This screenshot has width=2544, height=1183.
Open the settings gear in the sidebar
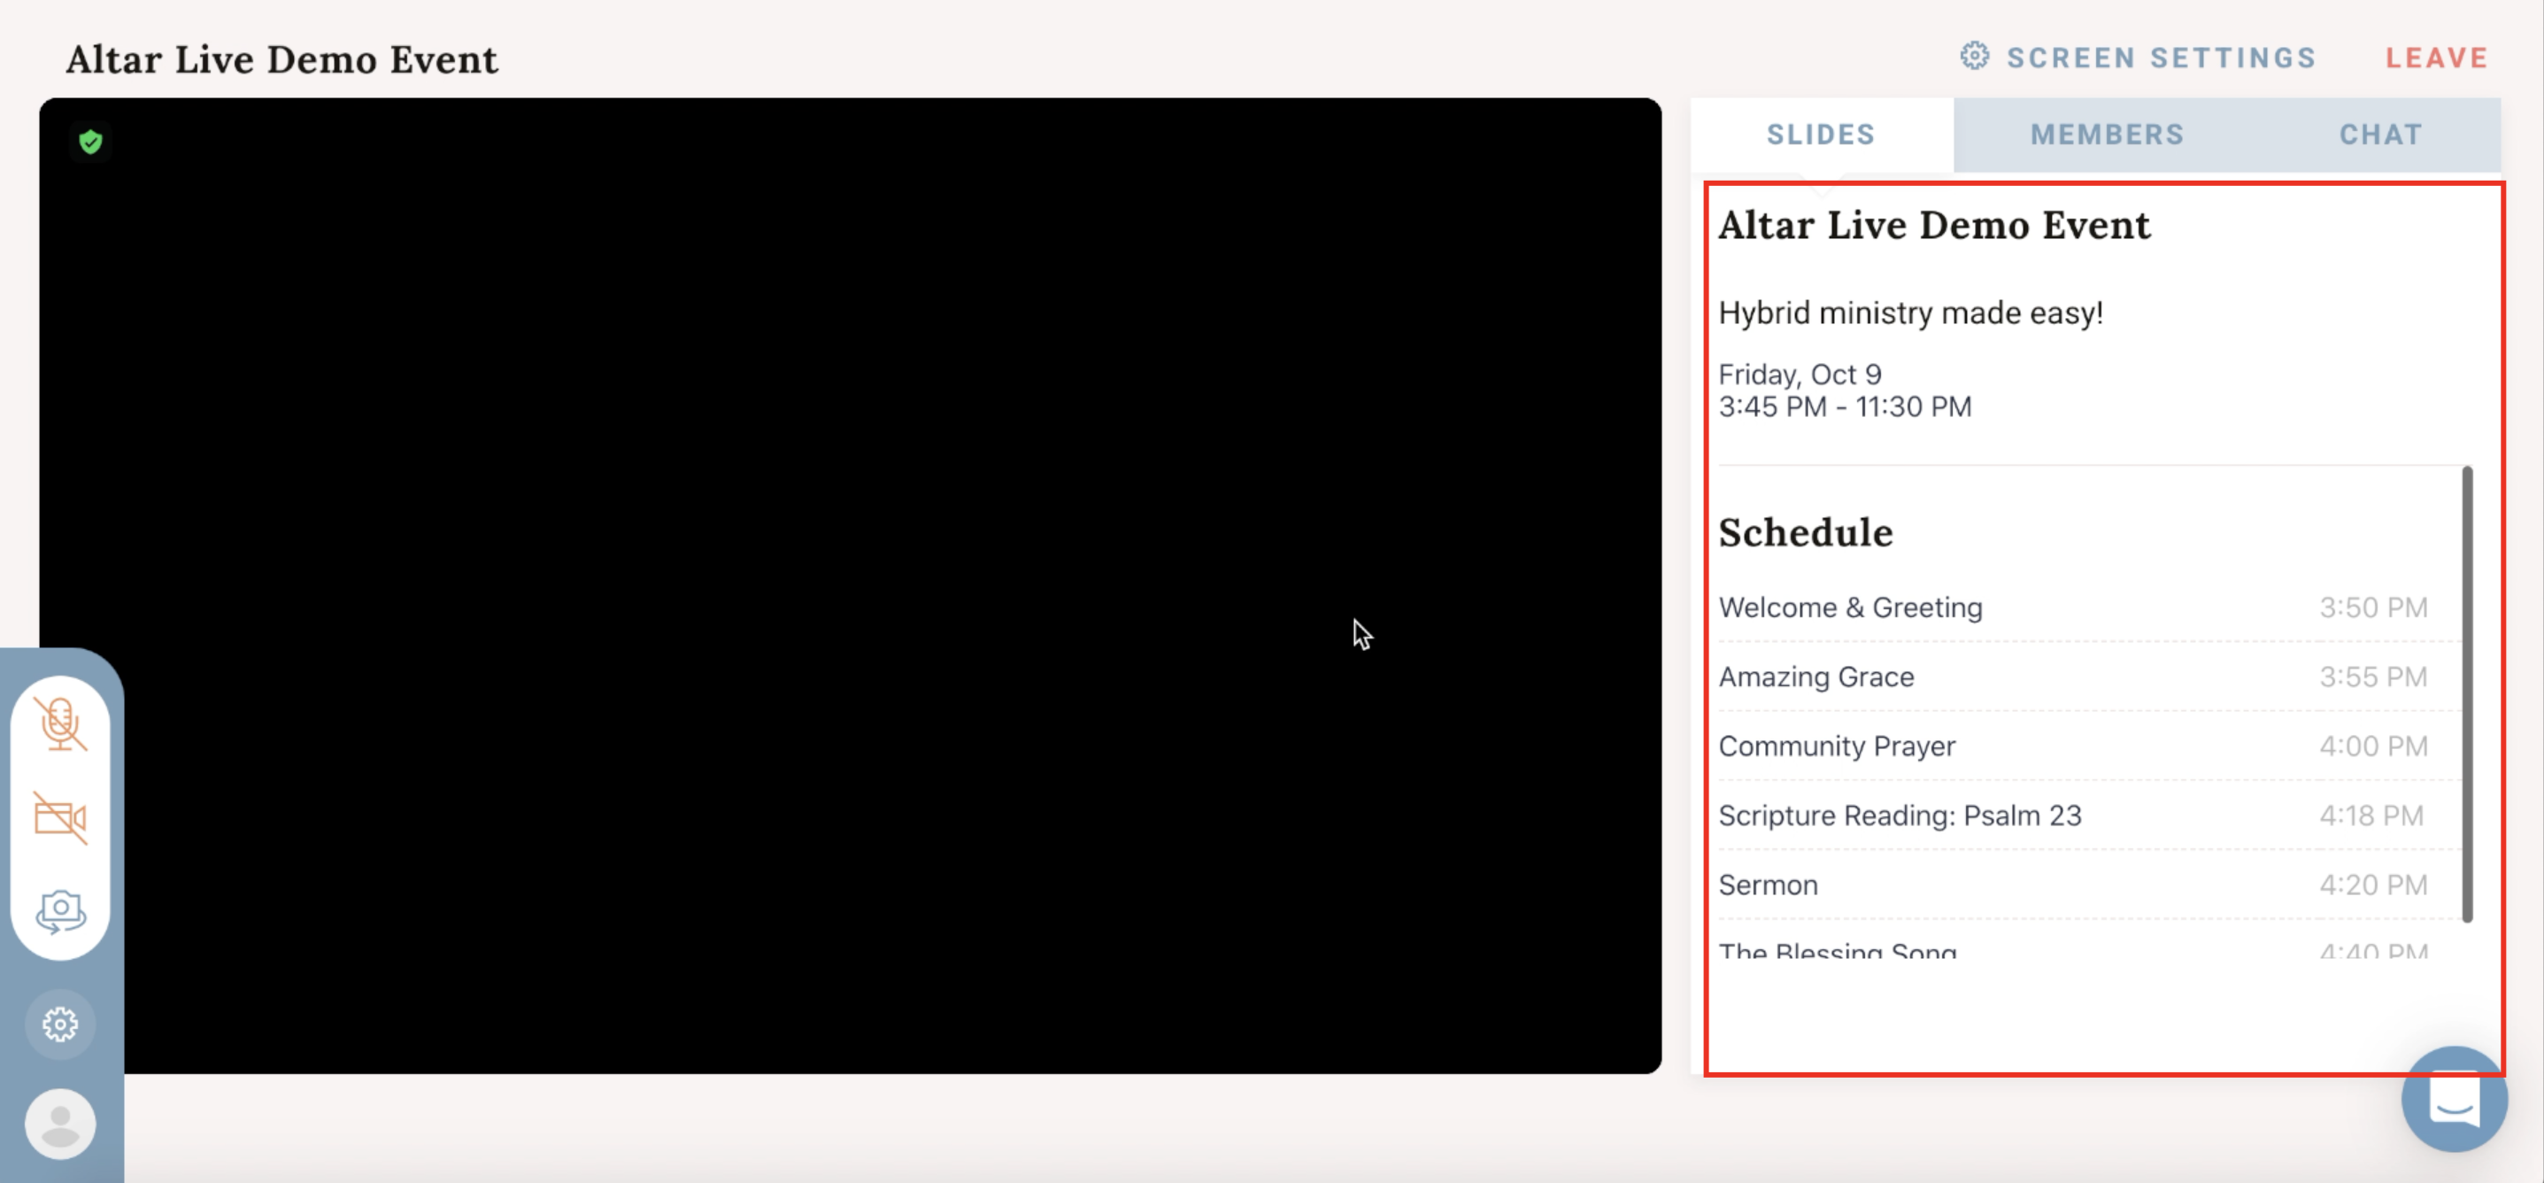click(x=60, y=1024)
